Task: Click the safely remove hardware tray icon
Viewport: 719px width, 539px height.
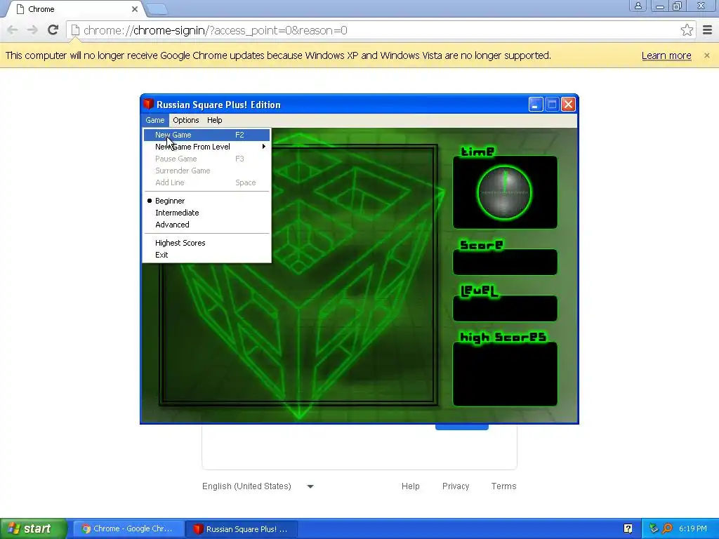Action: point(654,528)
